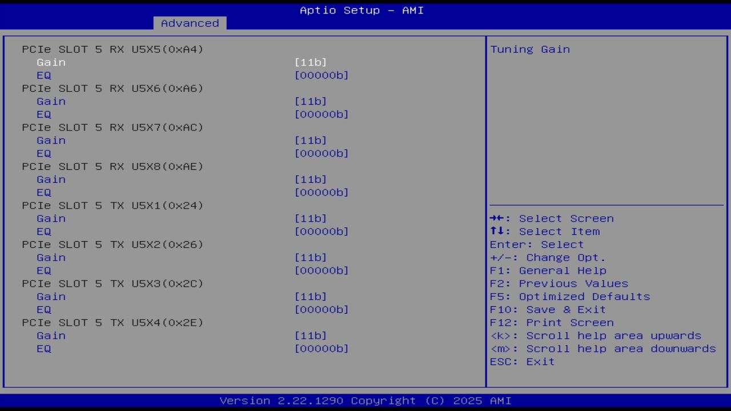Highlight the EQ label under TX U5X3(0x2C)

tap(44, 310)
